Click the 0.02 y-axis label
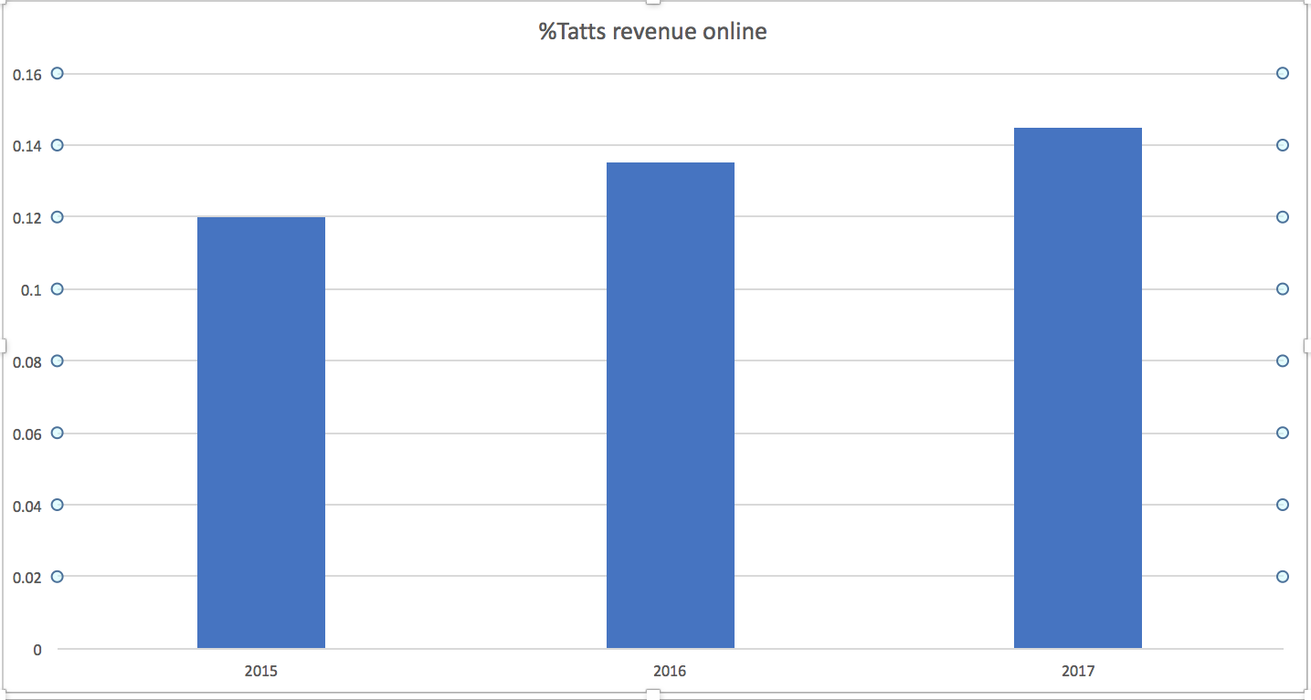This screenshot has width=1311, height=700. (27, 578)
